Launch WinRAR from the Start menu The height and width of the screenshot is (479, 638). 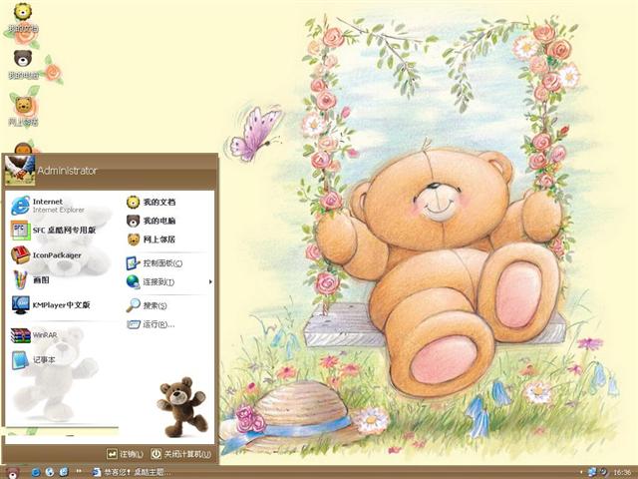tap(20, 335)
